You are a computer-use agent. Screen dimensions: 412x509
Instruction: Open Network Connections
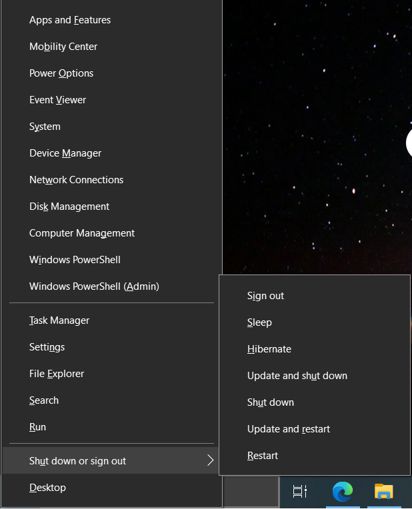click(x=111, y=180)
